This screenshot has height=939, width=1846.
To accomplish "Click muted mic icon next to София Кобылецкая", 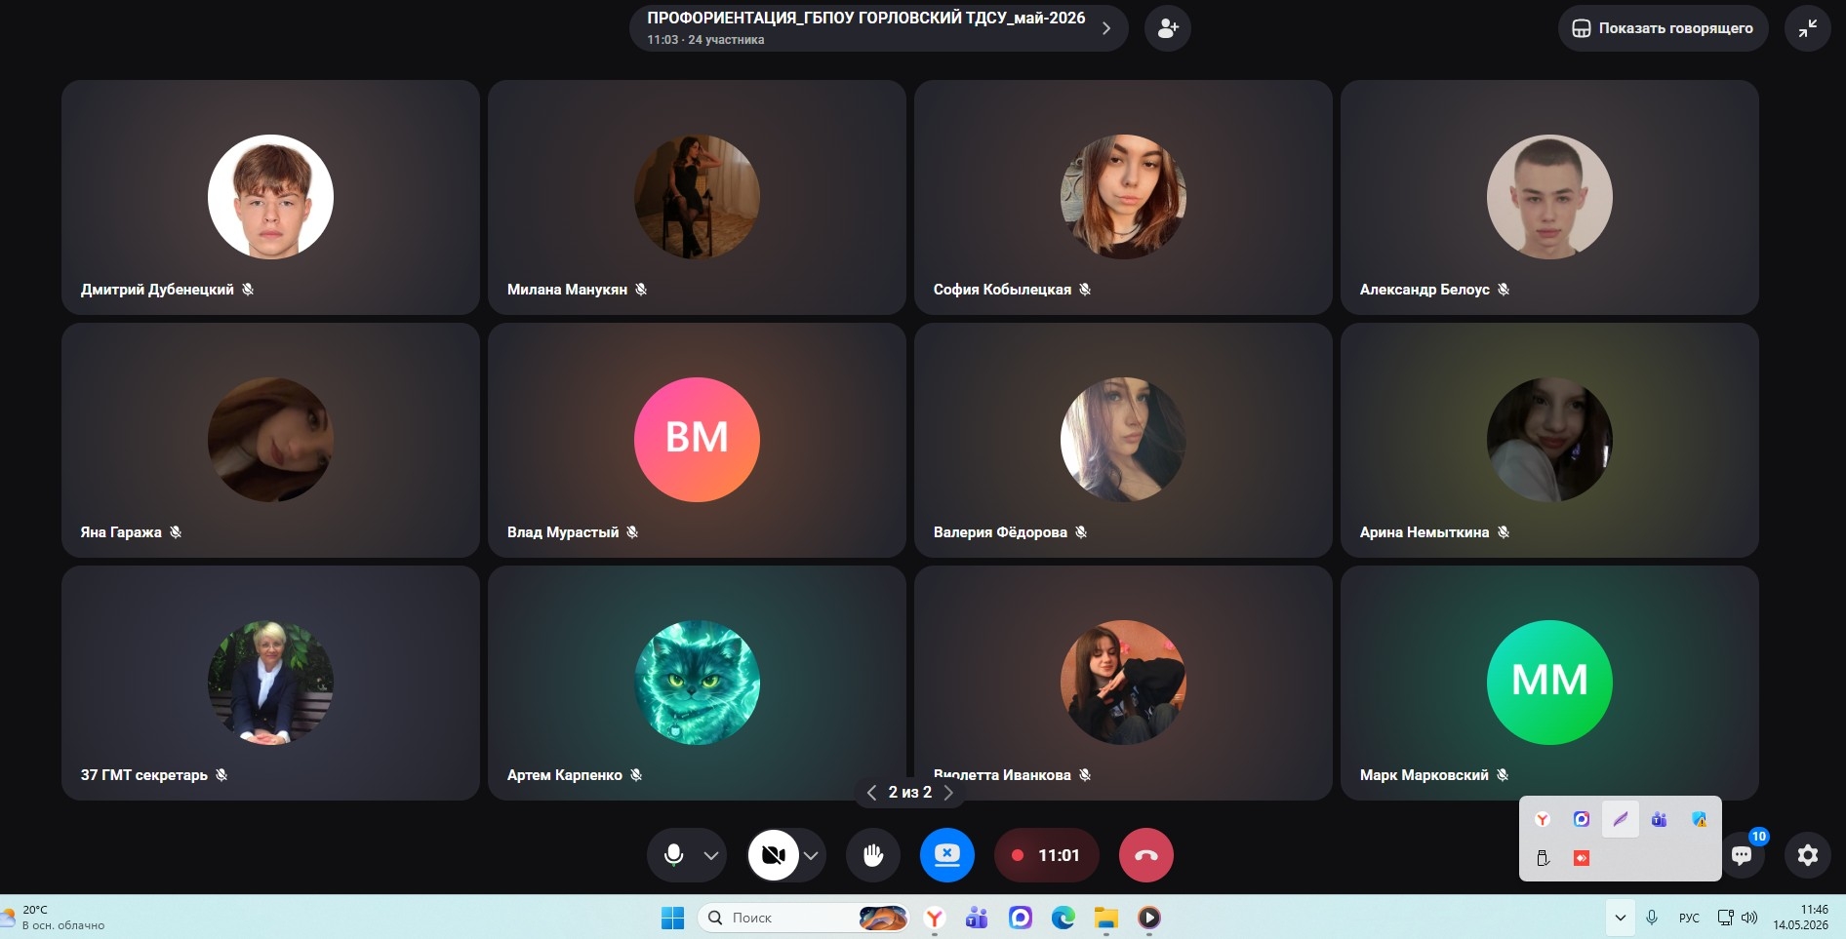I will 1085,290.
